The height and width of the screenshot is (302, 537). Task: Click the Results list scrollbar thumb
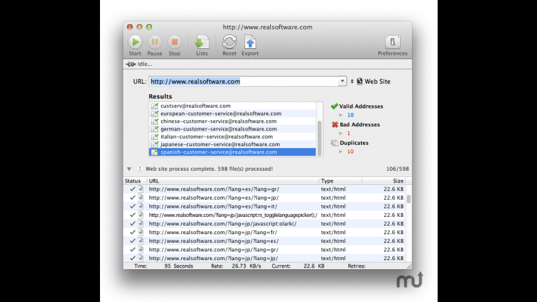(320, 138)
